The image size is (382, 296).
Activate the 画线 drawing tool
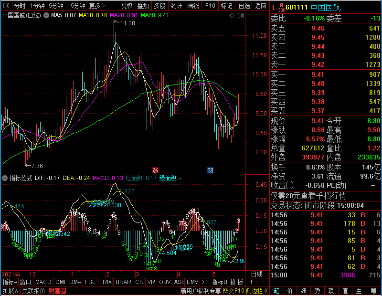(x=193, y=6)
